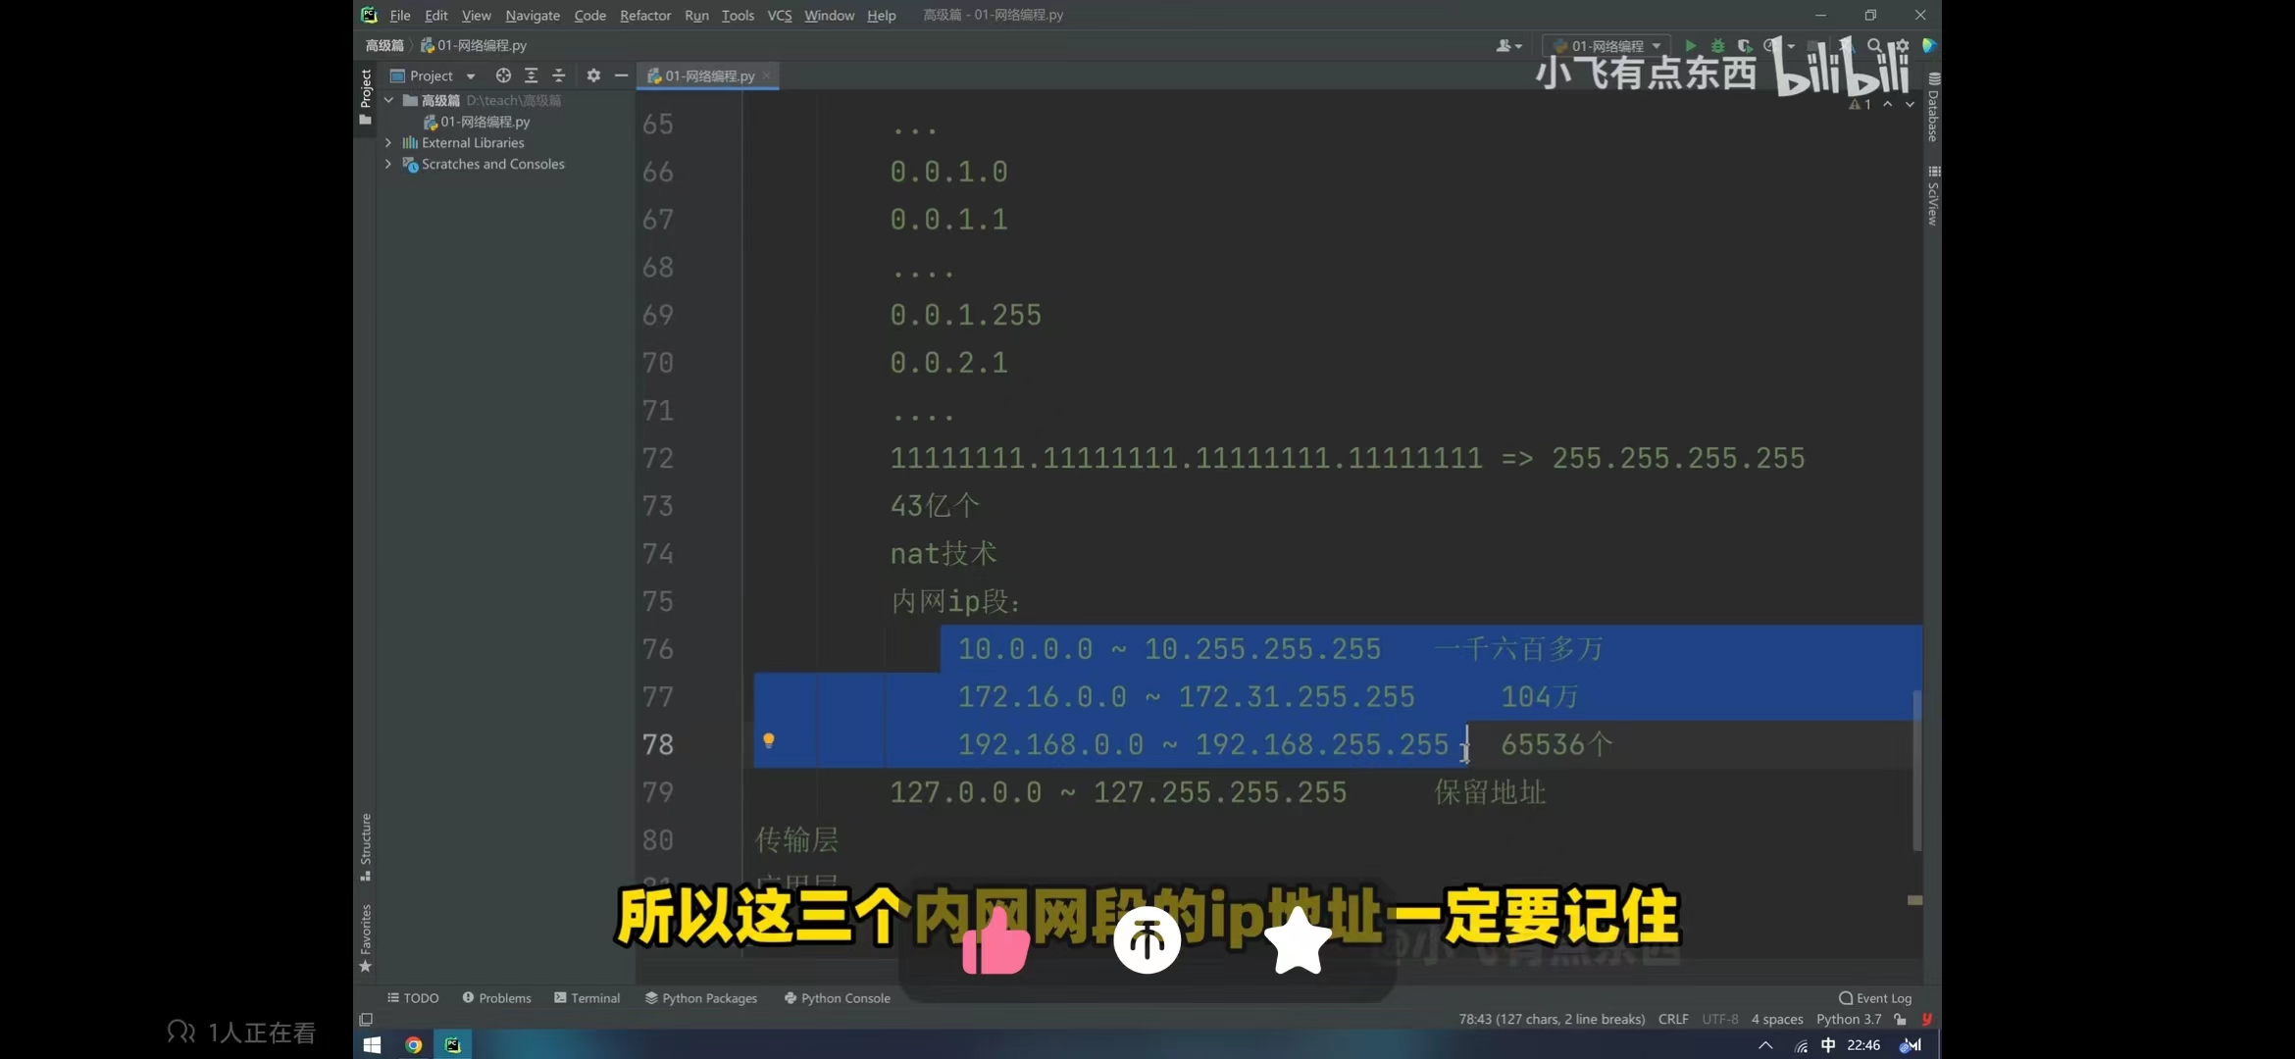The image size is (2295, 1059).
Task: Click the green Debug bug icon
Action: click(x=1717, y=46)
